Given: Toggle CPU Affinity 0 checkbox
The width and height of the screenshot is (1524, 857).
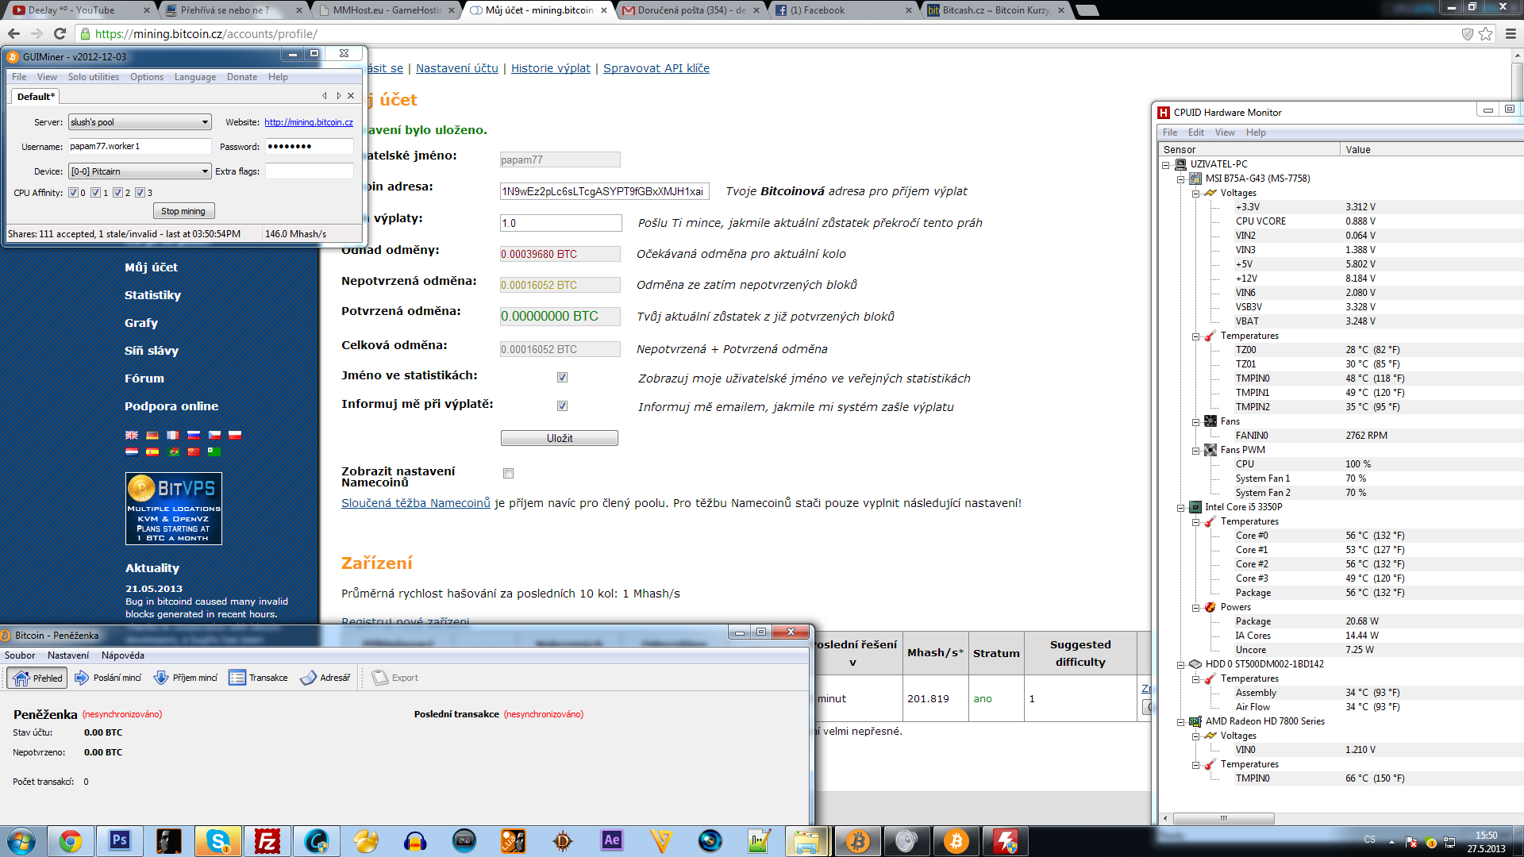Looking at the screenshot, I should pos(73,193).
